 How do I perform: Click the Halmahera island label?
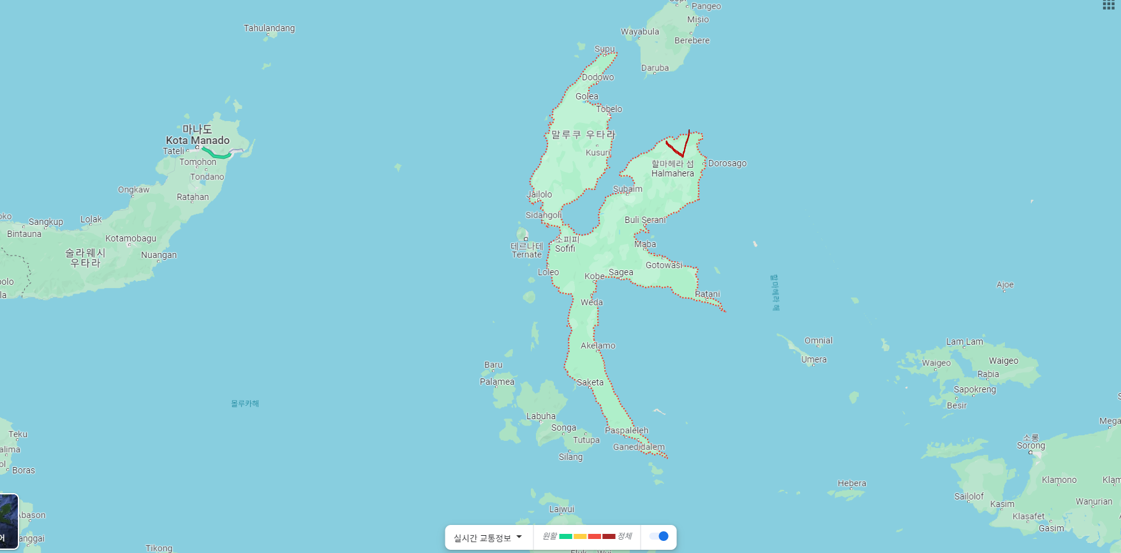point(672,173)
